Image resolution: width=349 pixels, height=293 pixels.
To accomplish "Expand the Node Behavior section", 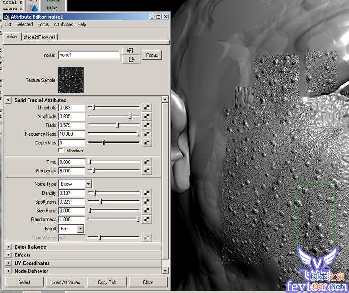I will pyautogui.click(x=8, y=271).
